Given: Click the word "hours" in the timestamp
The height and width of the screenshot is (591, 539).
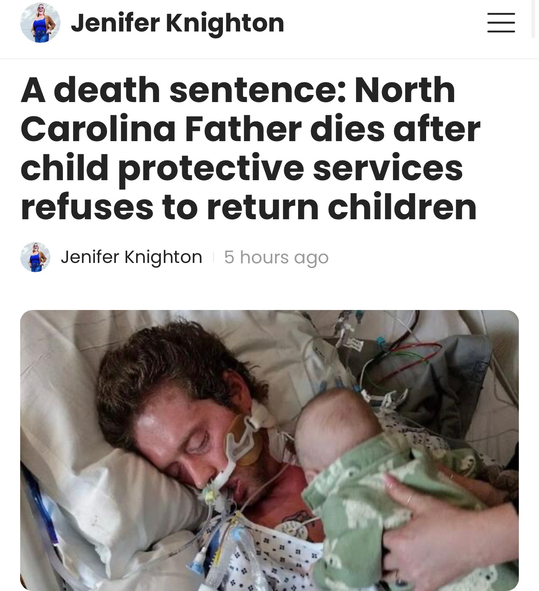Looking at the screenshot, I should tap(264, 257).
